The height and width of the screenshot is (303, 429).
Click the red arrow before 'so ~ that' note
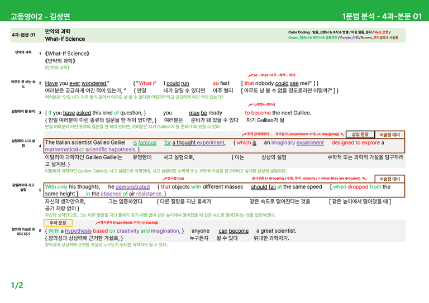(x=250, y=75)
